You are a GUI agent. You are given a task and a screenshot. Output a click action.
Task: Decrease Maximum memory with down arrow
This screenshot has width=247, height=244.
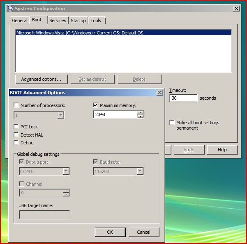[140, 116]
